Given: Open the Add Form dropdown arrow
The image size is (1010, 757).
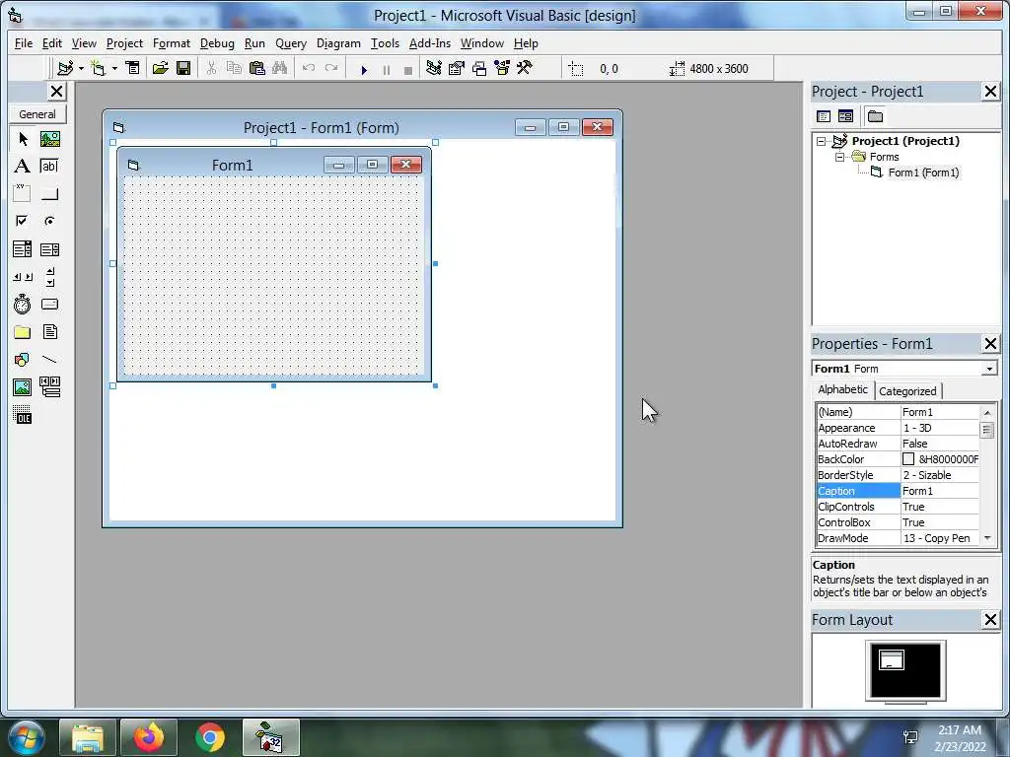Looking at the screenshot, I should pos(114,68).
